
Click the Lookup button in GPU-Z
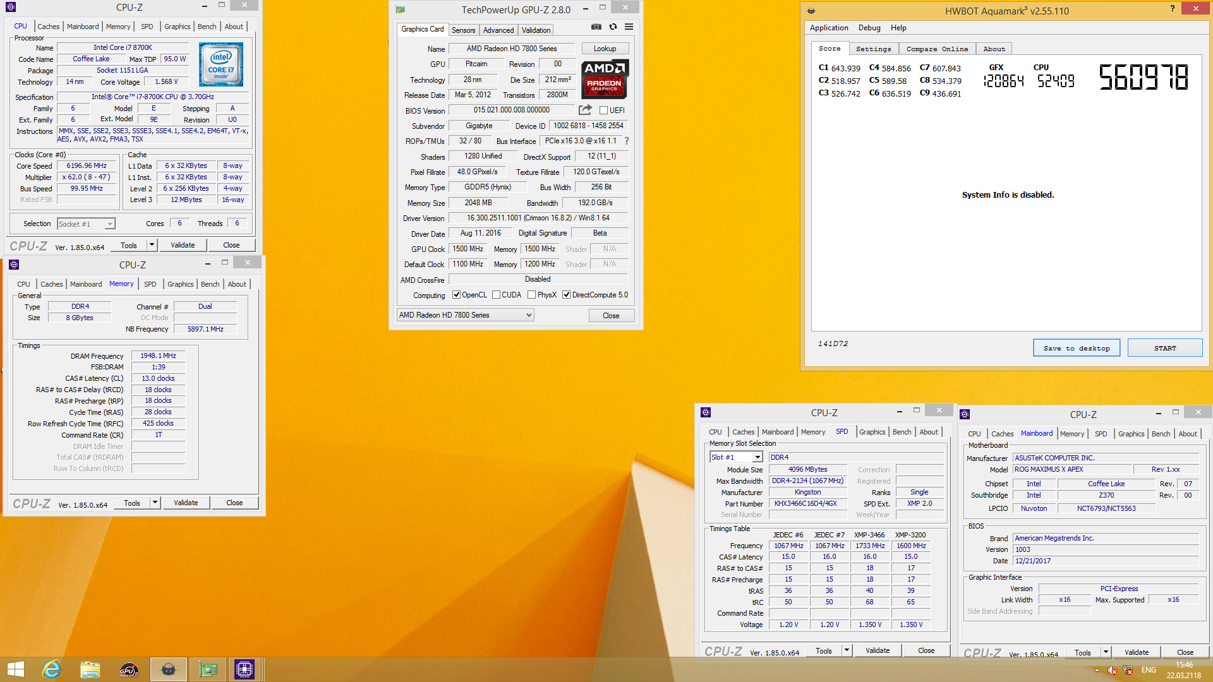pyautogui.click(x=605, y=49)
